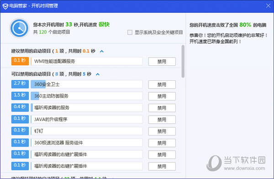
Task: Select the 福昕阅读器的服务 row
Action: click(x=87, y=108)
